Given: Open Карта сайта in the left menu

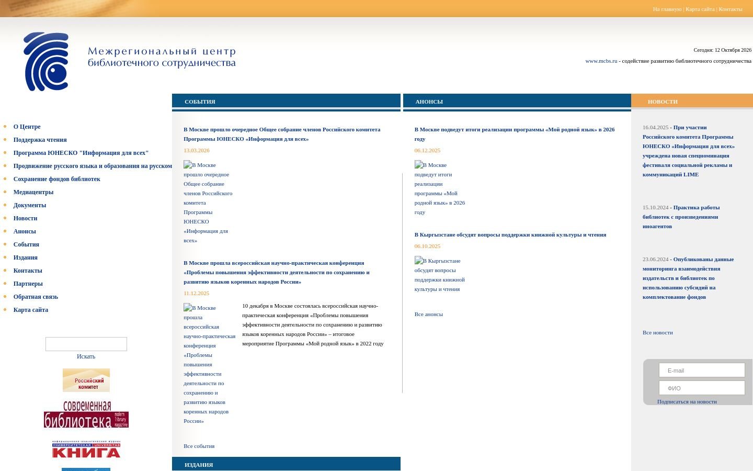Looking at the screenshot, I should tap(31, 310).
